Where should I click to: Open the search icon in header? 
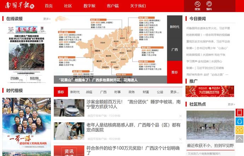pos(197,6)
